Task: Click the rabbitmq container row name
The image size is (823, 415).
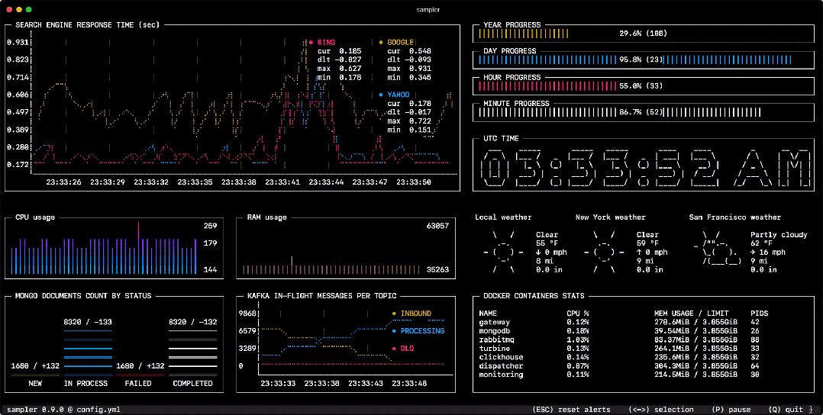Action: (496, 339)
